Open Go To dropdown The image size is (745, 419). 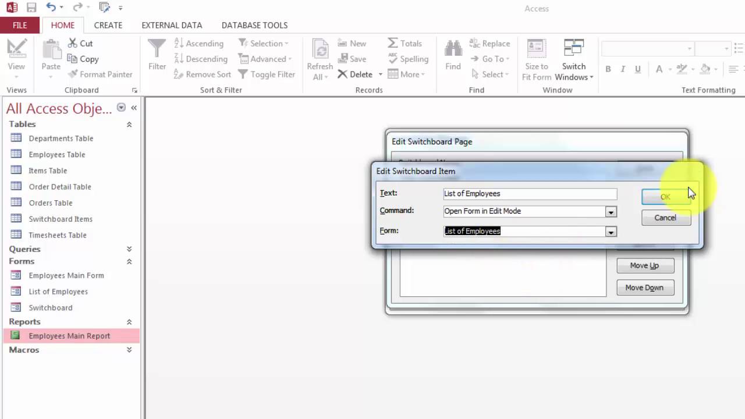point(489,59)
